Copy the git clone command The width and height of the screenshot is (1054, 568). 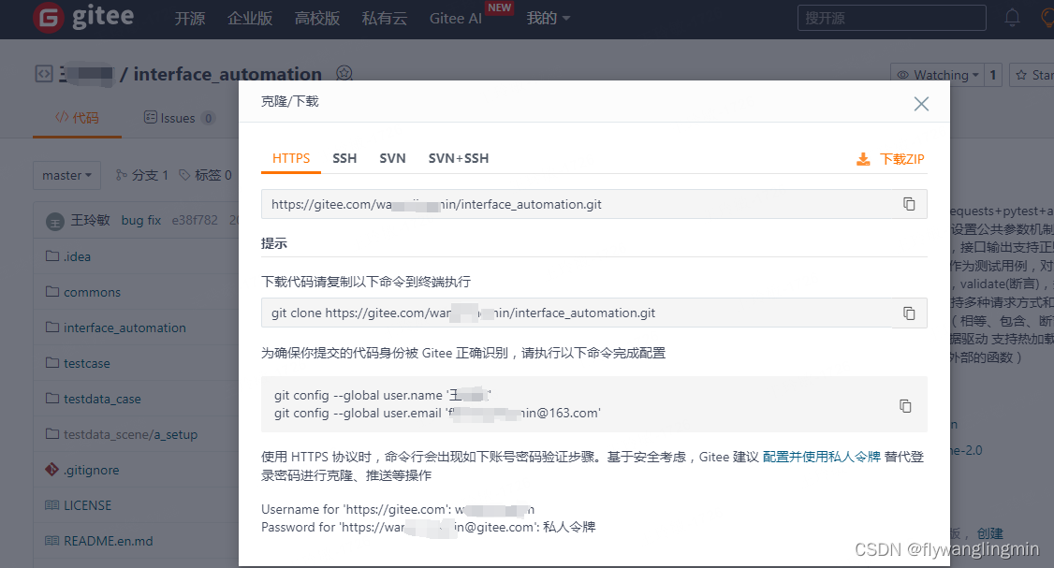tap(909, 313)
